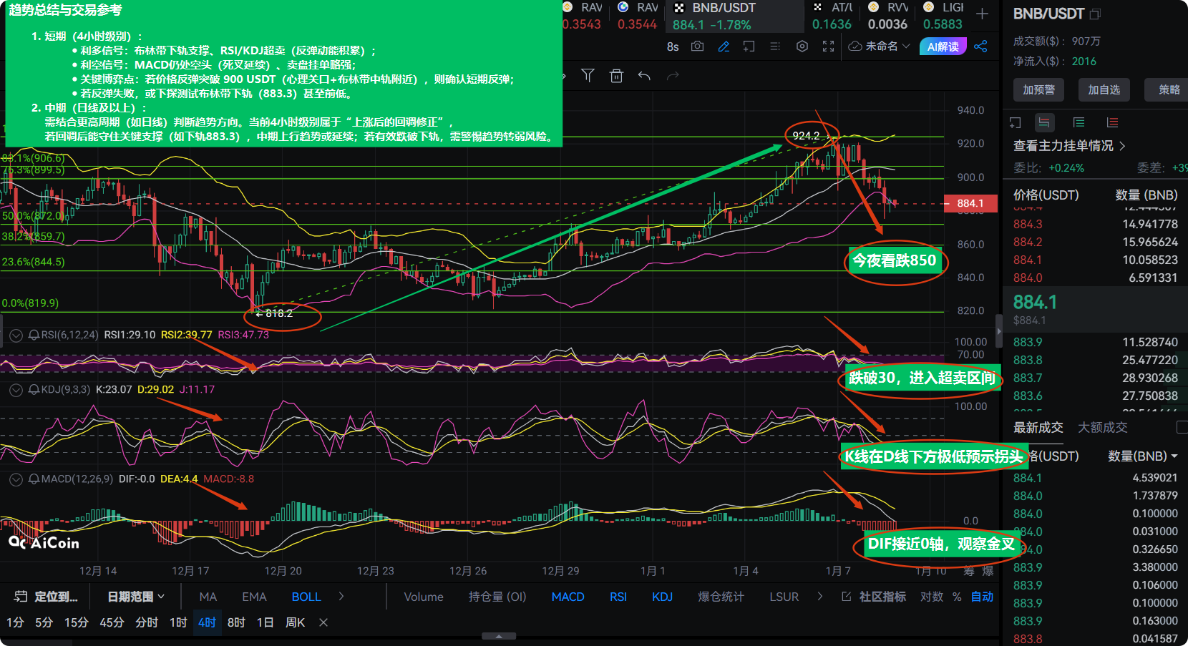
Task: Take a chart screenshot with the camera icon
Action: click(x=698, y=46)
